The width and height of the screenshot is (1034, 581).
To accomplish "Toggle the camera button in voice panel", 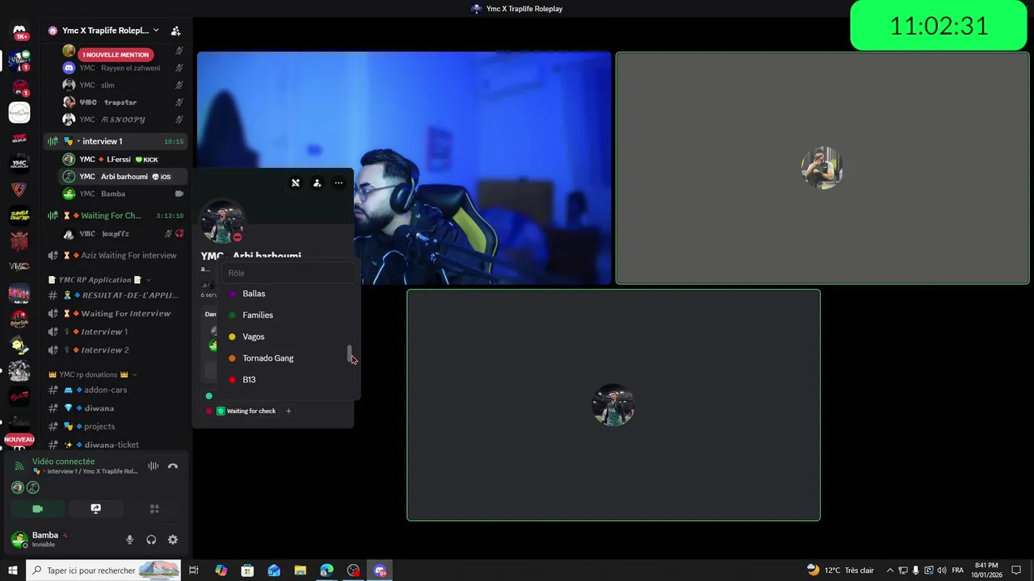I will (37, 509).
